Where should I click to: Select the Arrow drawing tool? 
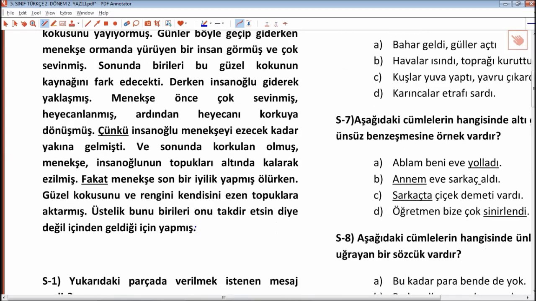pos(97,24)
